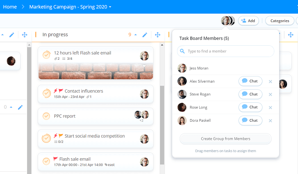Remove Rose Long from board
The image size is (298, 174).
pyautogui.click(x=270, y=108)
